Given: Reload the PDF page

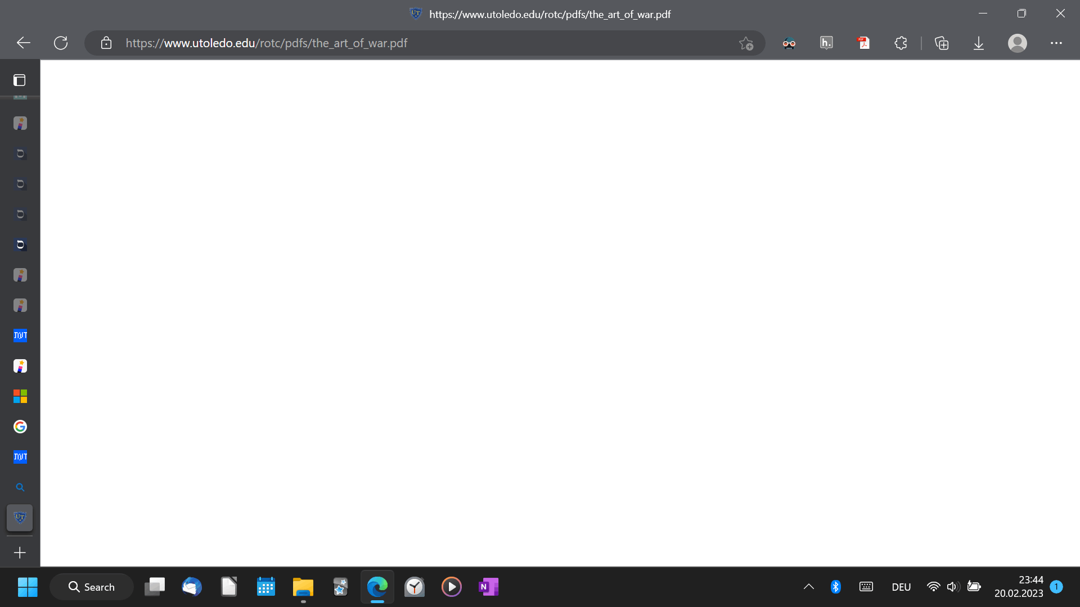Looking at the screenshot, I should tap(61, 43).
